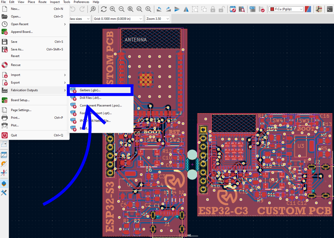
Task: Ungroup the selected items
Action: [x=204, y=9]
